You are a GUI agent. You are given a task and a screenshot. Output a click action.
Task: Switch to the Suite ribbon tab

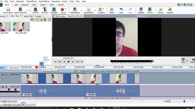(52, 5)
